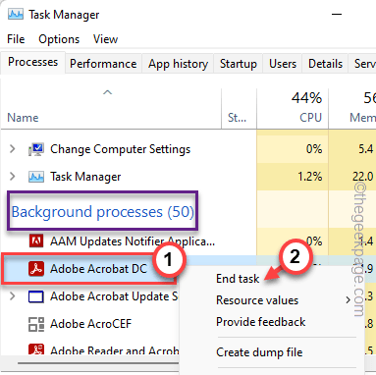Click the Task Manager process row icon
This screenshot has height=375, width=376.
36,177
